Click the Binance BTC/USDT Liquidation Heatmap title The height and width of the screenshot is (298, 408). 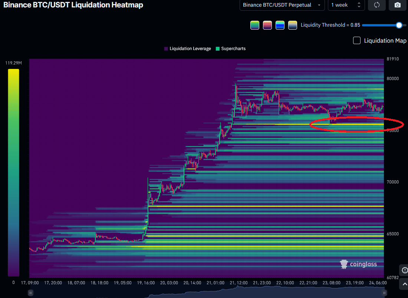(73, 5)
